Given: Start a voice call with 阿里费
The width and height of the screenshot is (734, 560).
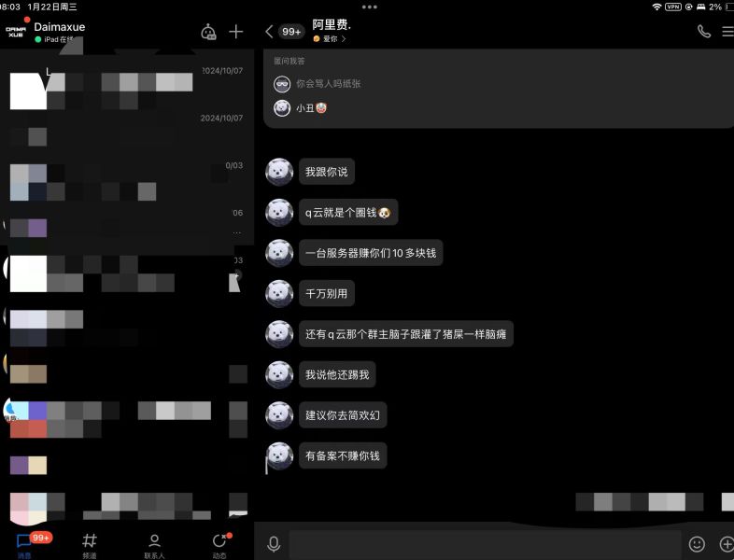Looking at the screenshot, I should coord(703,32).
